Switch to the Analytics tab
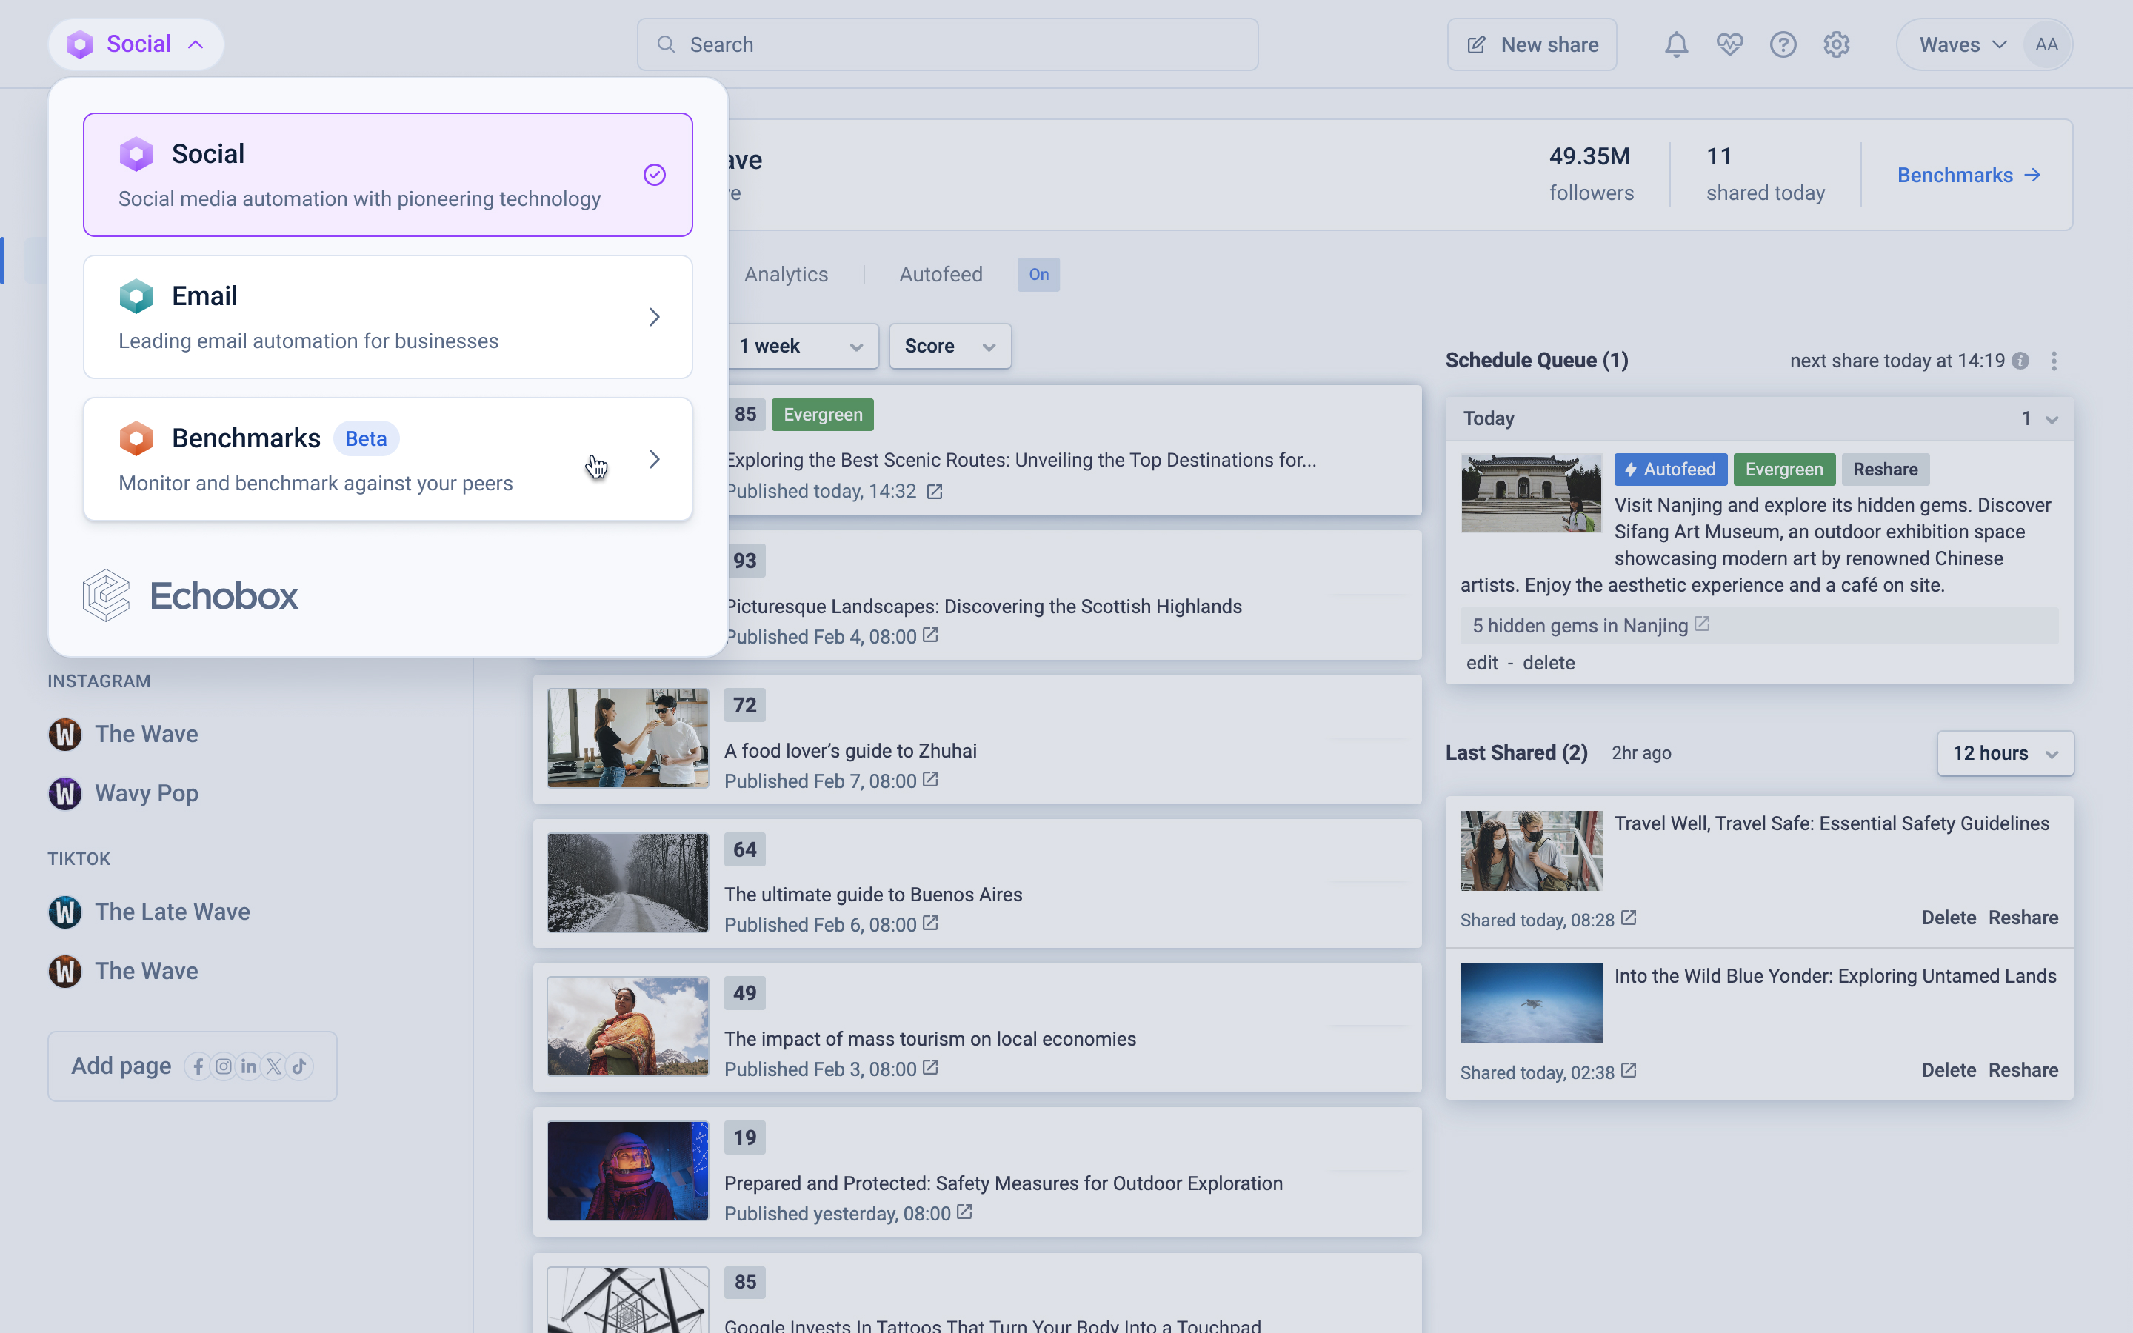Image resolution: width=2133 pixels, height=1333 pixels. click(785, 274)
